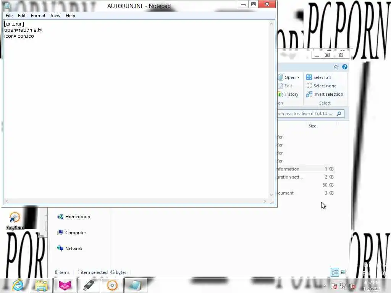391x293 pixels.
Task: Open the Format menu in Notepad
Action: point(38,15)
